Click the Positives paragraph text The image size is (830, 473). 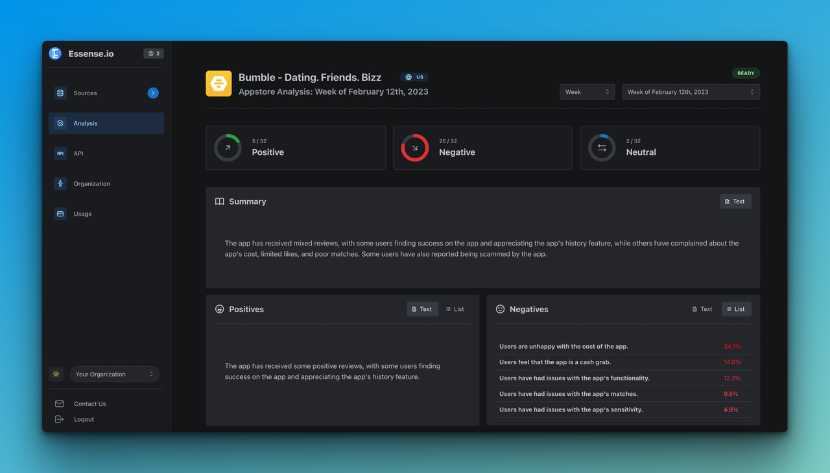333,371
